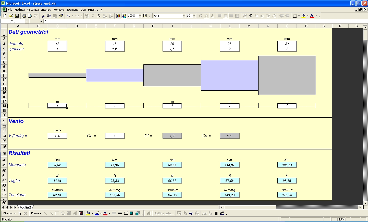This screenshot has height=222, width=368.
Task: Click the Paste Function fx icon
Action: point(99,16)
